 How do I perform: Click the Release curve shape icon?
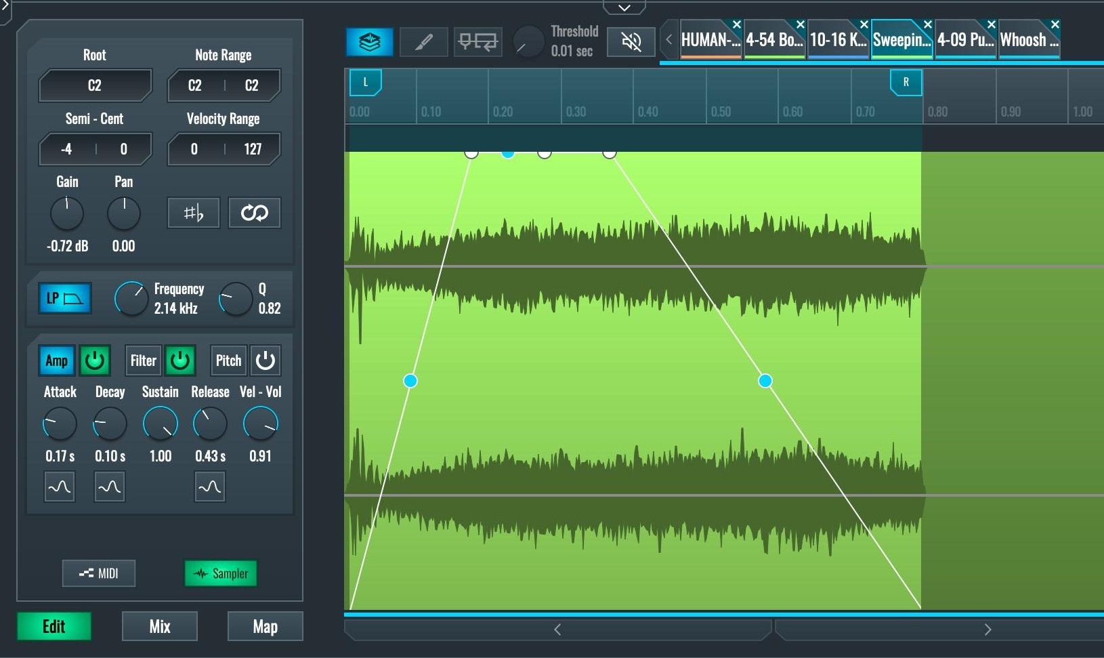click(210, 487)
